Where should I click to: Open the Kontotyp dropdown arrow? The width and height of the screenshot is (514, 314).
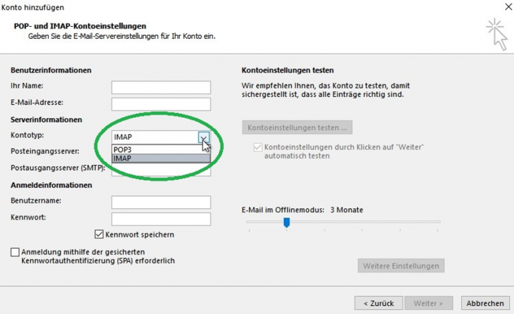pyautogui.click(x=203, y=137)
